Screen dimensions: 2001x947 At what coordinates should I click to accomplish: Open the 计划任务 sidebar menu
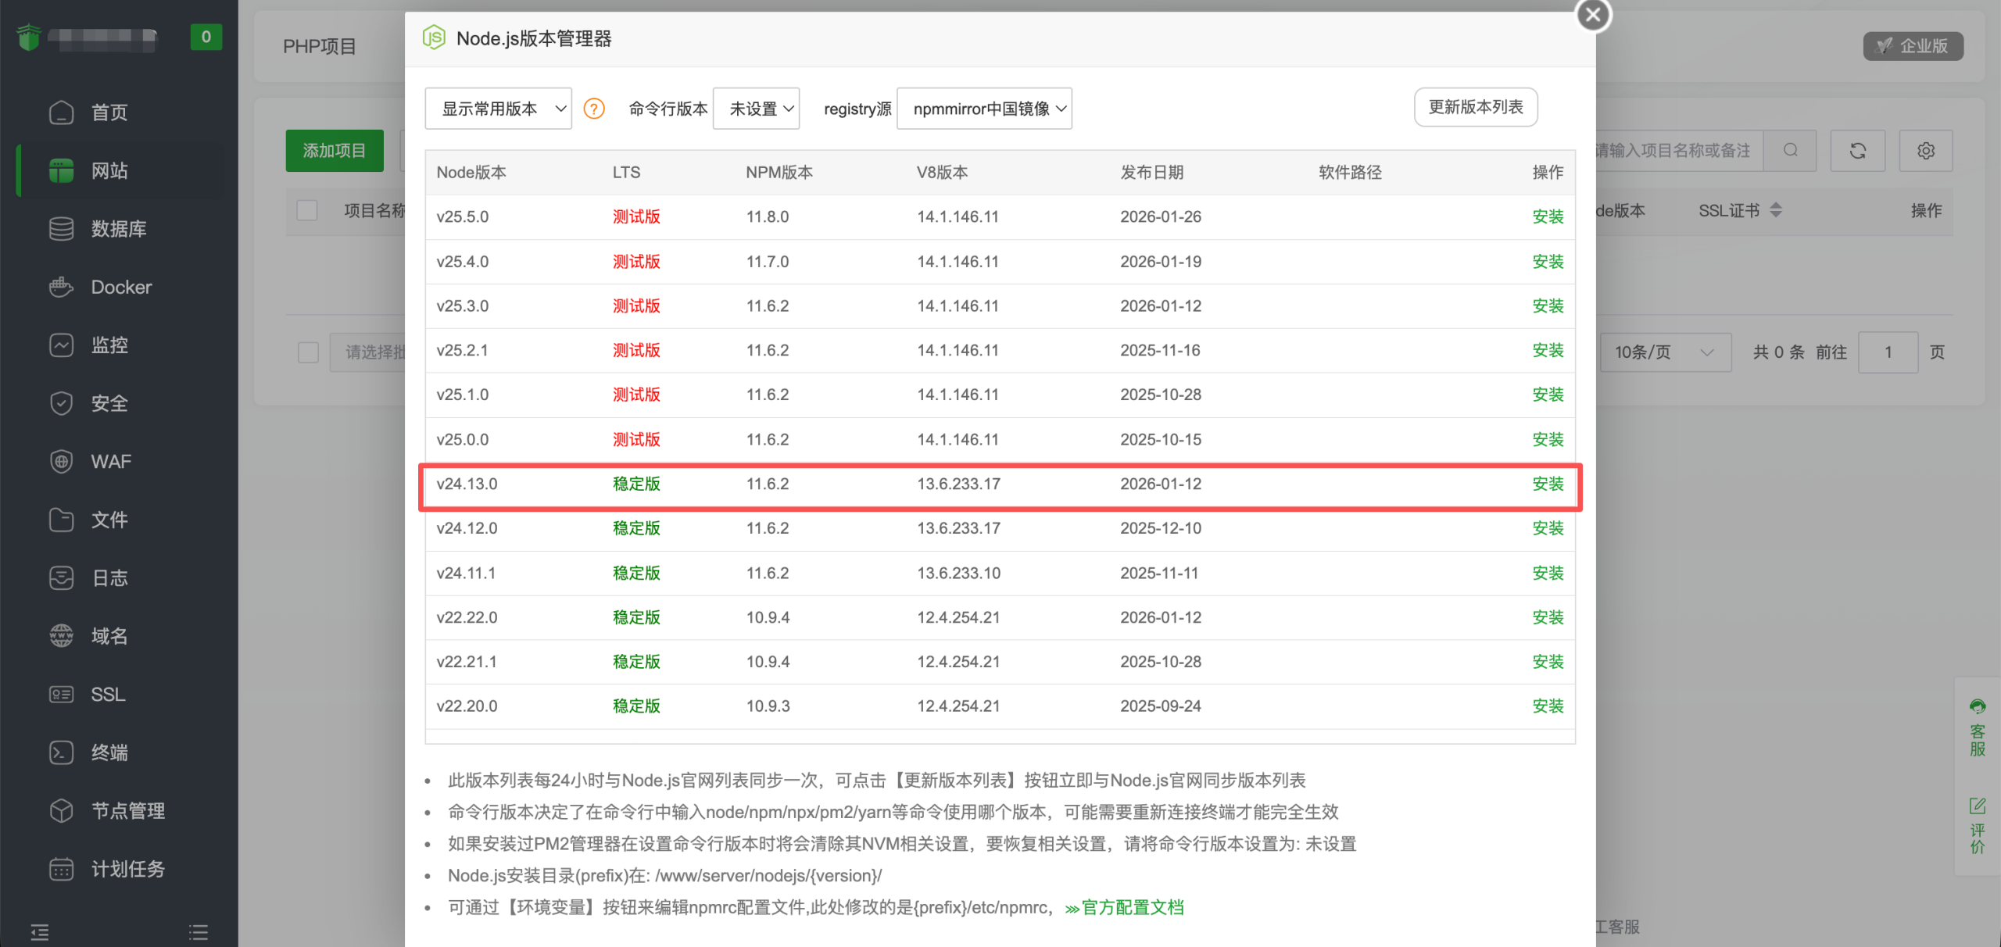click(128, 869)
